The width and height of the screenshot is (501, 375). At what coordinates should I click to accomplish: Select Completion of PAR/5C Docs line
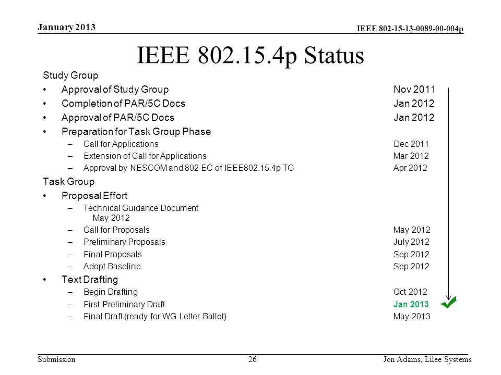point(123,103)
